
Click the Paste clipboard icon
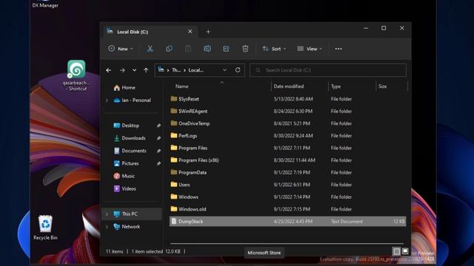[x=188, y=49]
